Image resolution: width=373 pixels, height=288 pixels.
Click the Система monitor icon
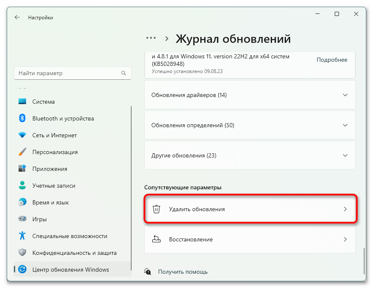tap(22, 101)
